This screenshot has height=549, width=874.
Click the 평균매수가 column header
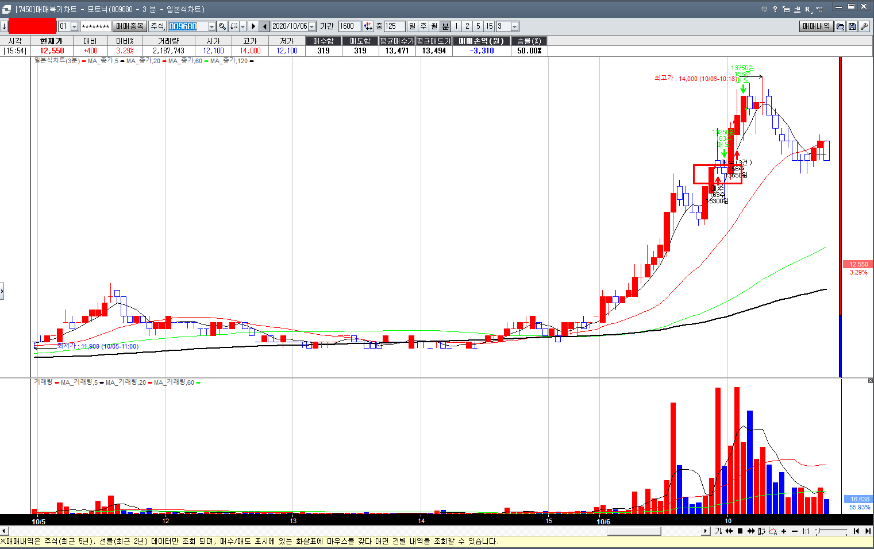pyautogui.click(x=397, y=41)
